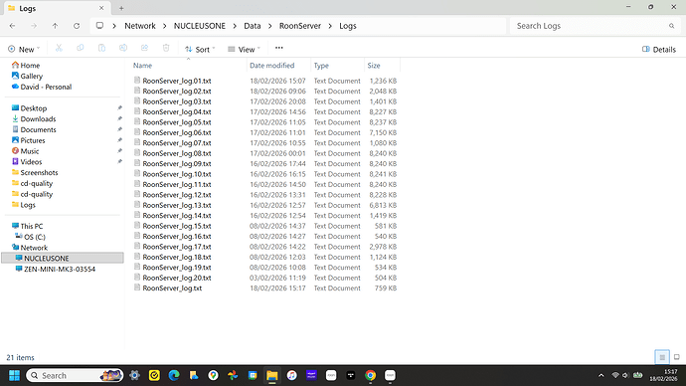Click the Cut scissors icon in toolbar

click(x=59, y=48)
